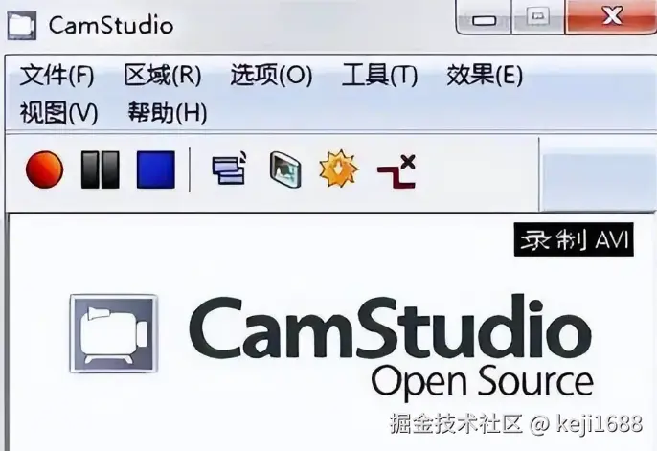Image resolution: width=657 pixels, height=451 pixels.
Task: Click the CamStudio icon in the title bar
Action: pos(22,25)
